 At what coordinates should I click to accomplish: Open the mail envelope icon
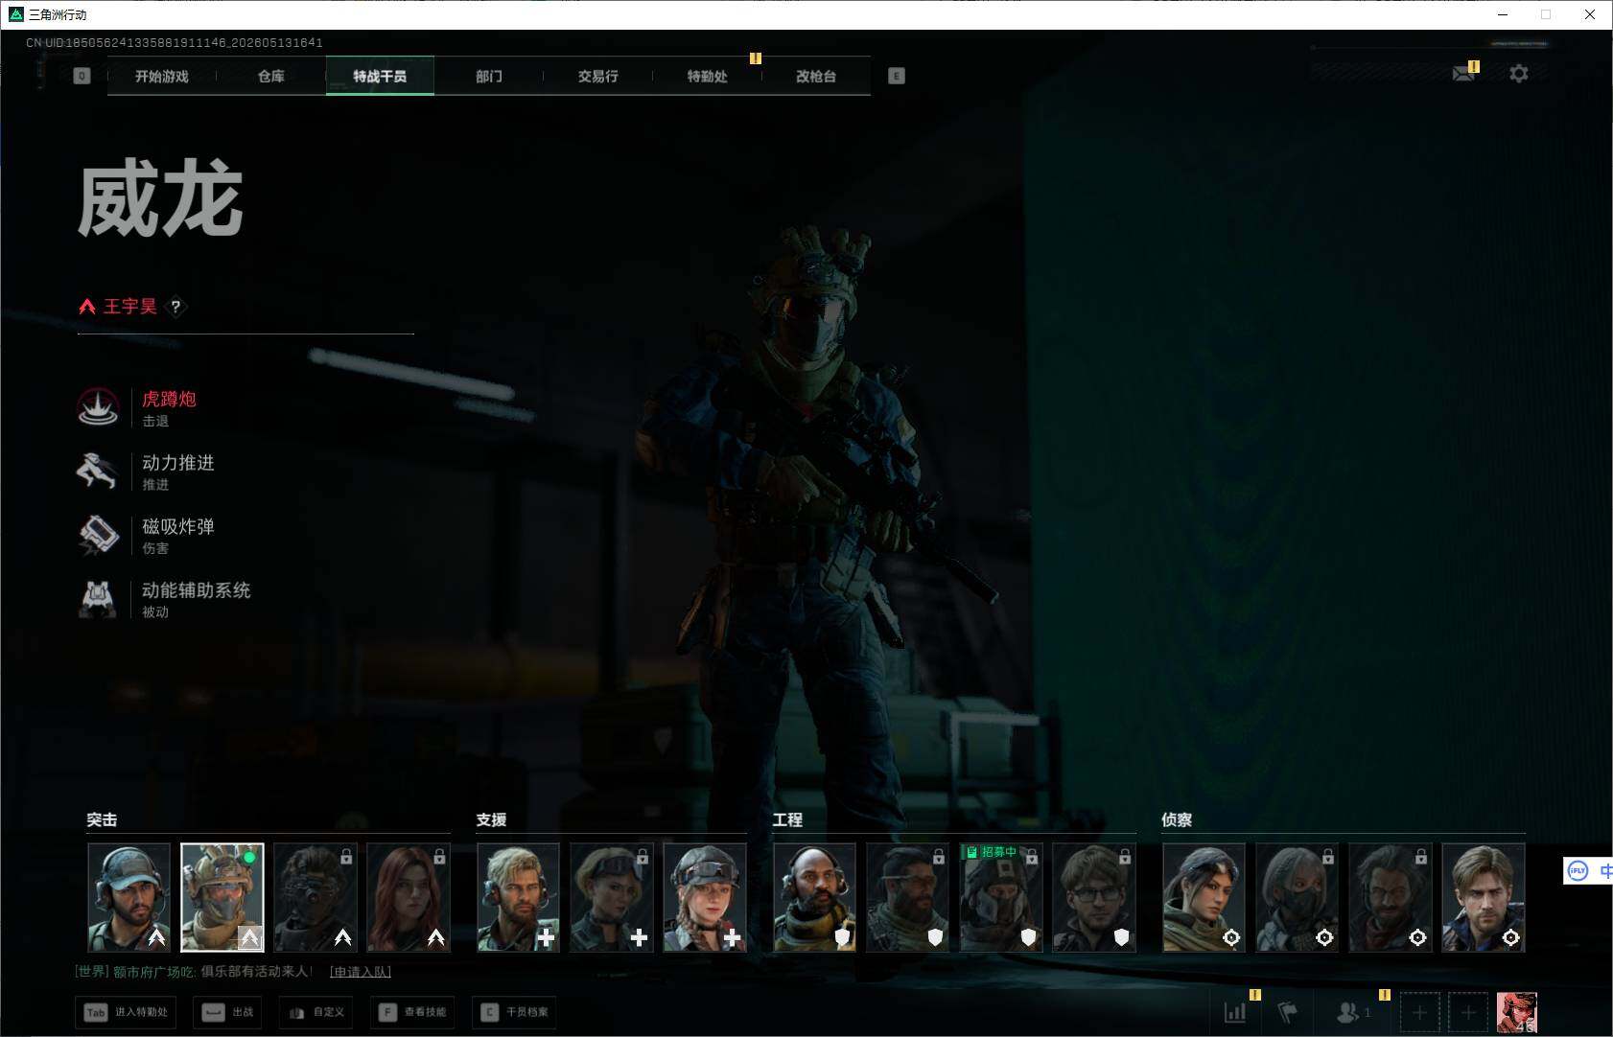(1463, 73)
